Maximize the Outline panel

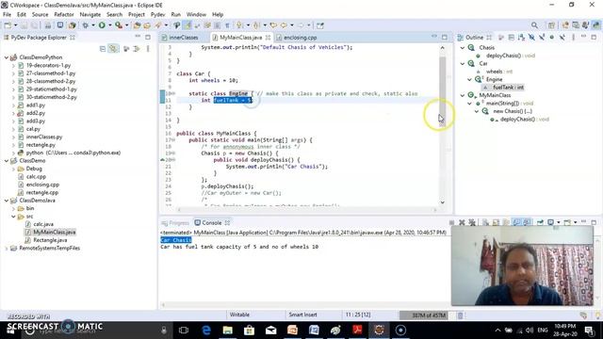click(594, 38)
